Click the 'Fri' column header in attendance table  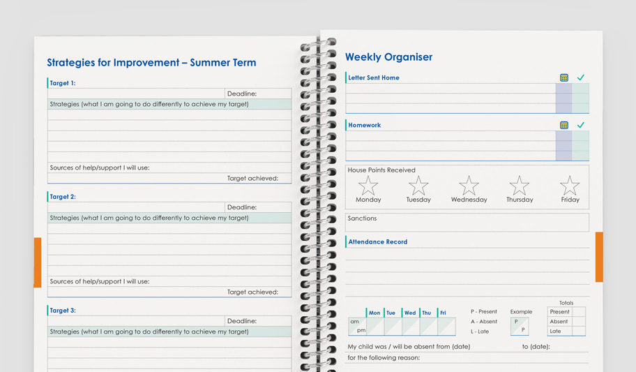pos(443,313)
